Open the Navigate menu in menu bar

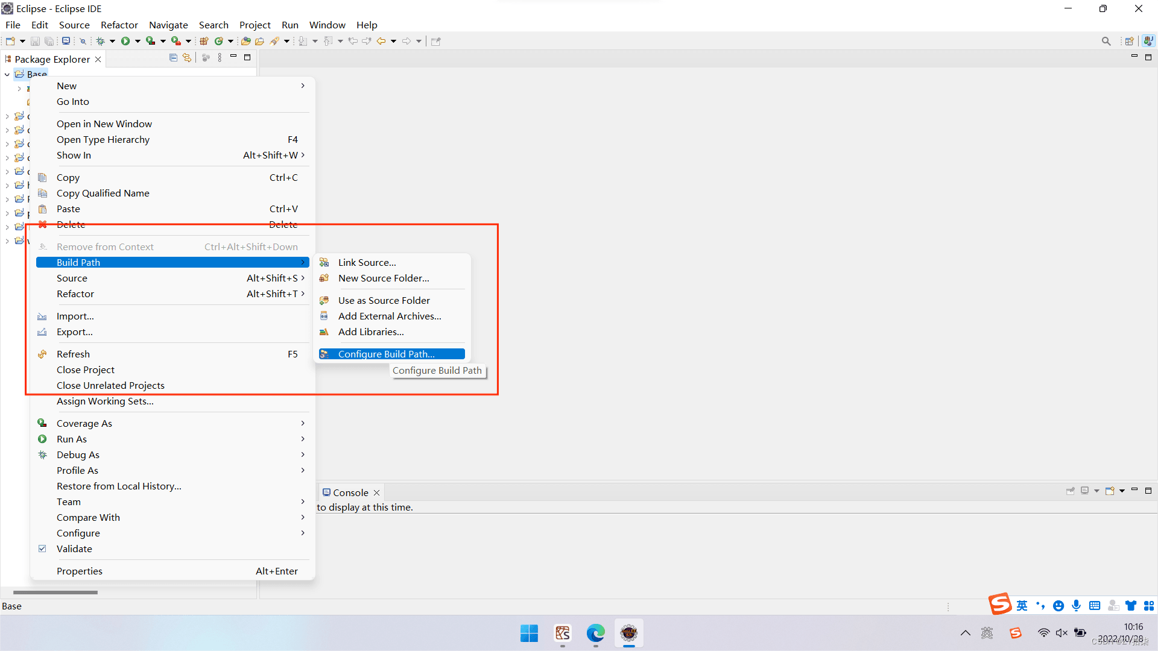168,25
